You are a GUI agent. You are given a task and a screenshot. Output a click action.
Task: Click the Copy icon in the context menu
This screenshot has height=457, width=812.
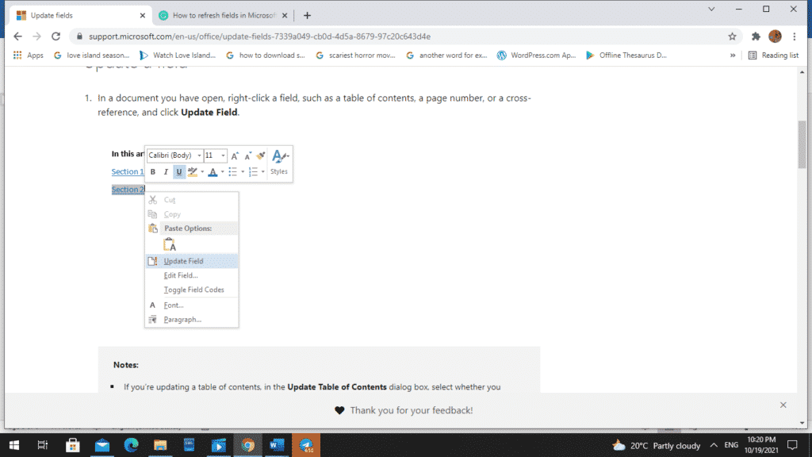point(152,213)
